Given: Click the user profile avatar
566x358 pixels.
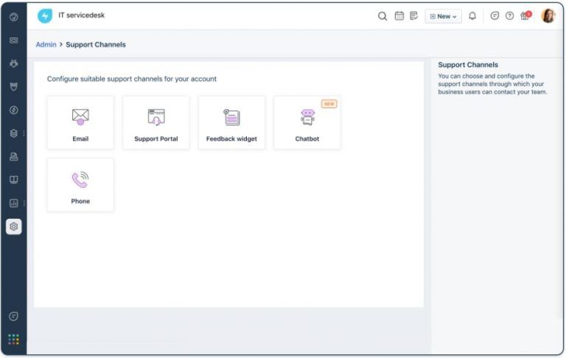Looking at the screenshot, I should [548, 16].
